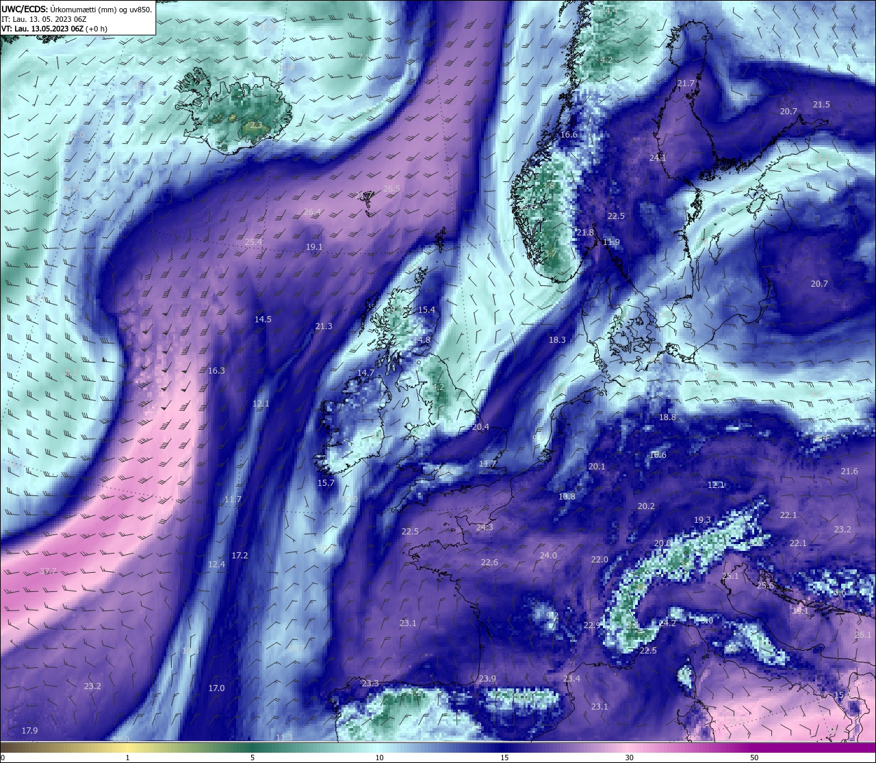Click the map value 20.8 near the Alps
This screenshot has height=763, width=876.
[662, 543]
